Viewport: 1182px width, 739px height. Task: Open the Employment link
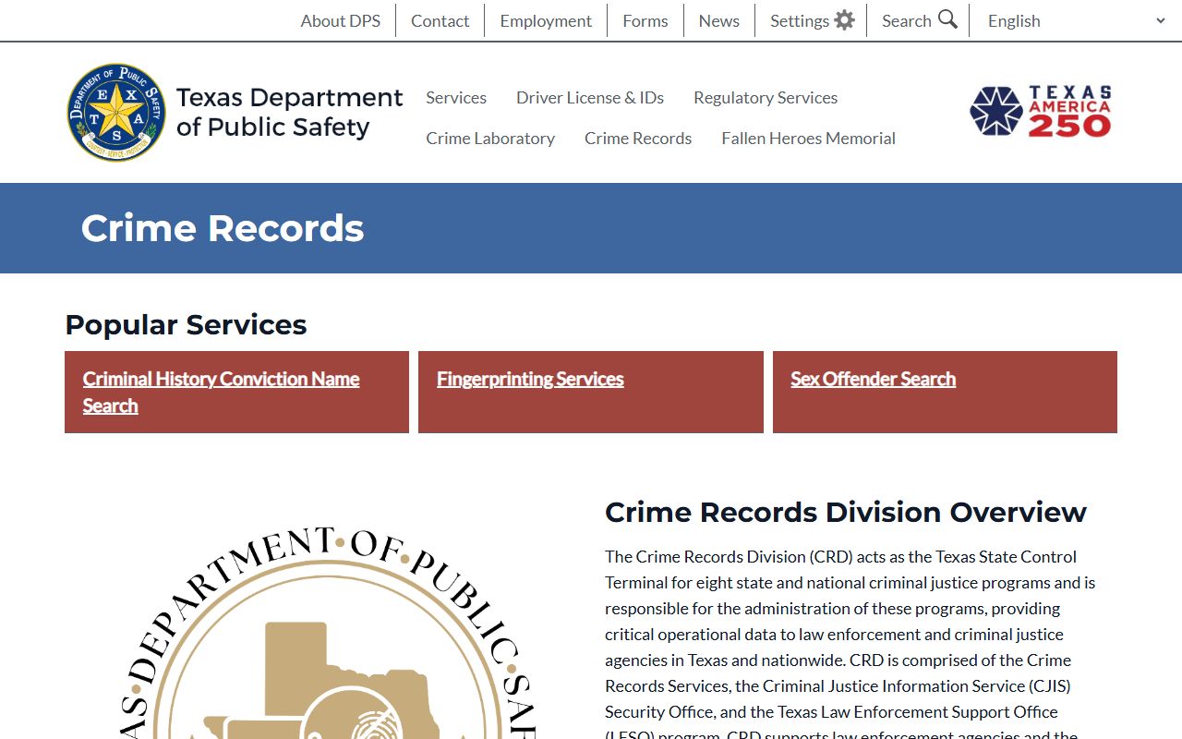tap(546, 20)
